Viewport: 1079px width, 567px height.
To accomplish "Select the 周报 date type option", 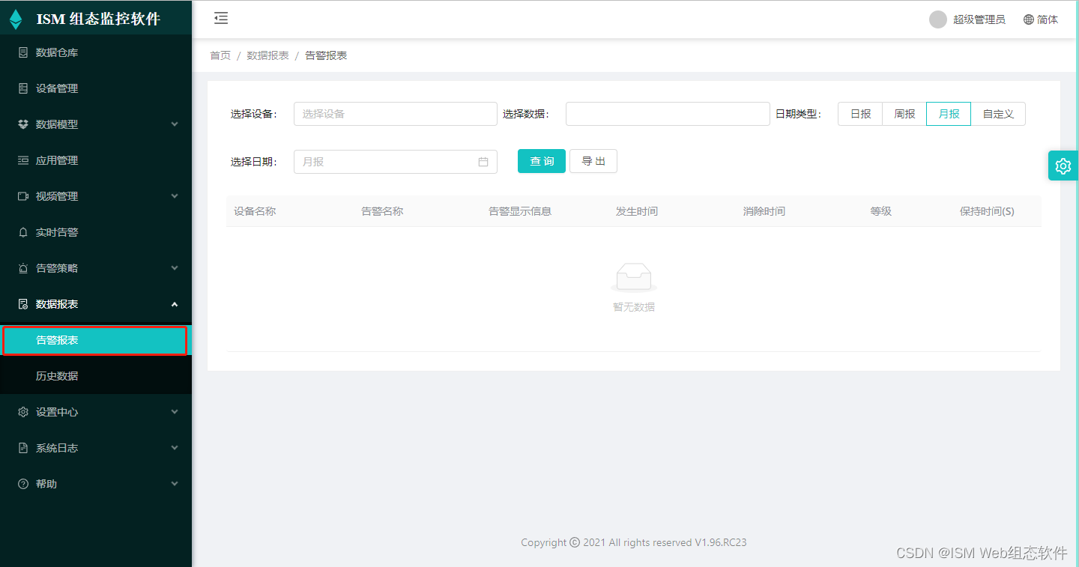I will click(x=904, y=113).
